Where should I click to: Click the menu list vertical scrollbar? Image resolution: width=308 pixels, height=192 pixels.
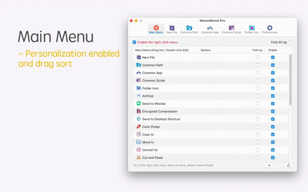click(x=290, y=79)
